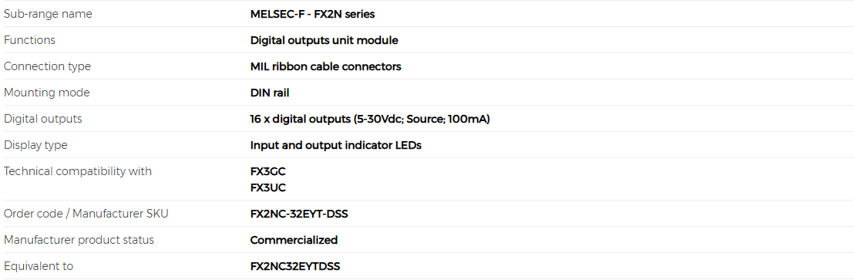This screenshot has height=280, width=854.
Task: Select the Sub-range name label
Action: pos(48,14)
